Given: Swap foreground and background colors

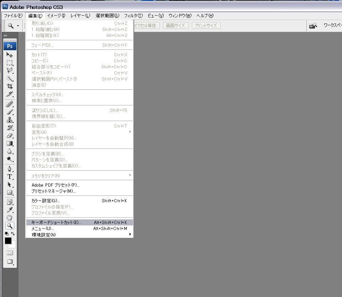Looking at the screenshot, I should (13, 234).
